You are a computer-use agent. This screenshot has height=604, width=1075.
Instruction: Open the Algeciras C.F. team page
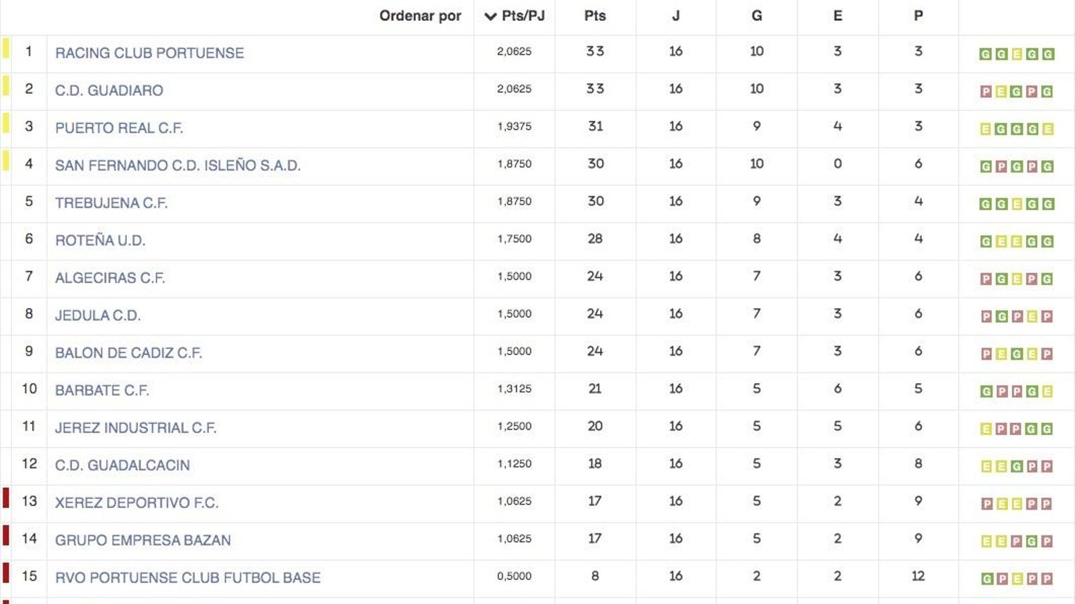tap(111, 279)
